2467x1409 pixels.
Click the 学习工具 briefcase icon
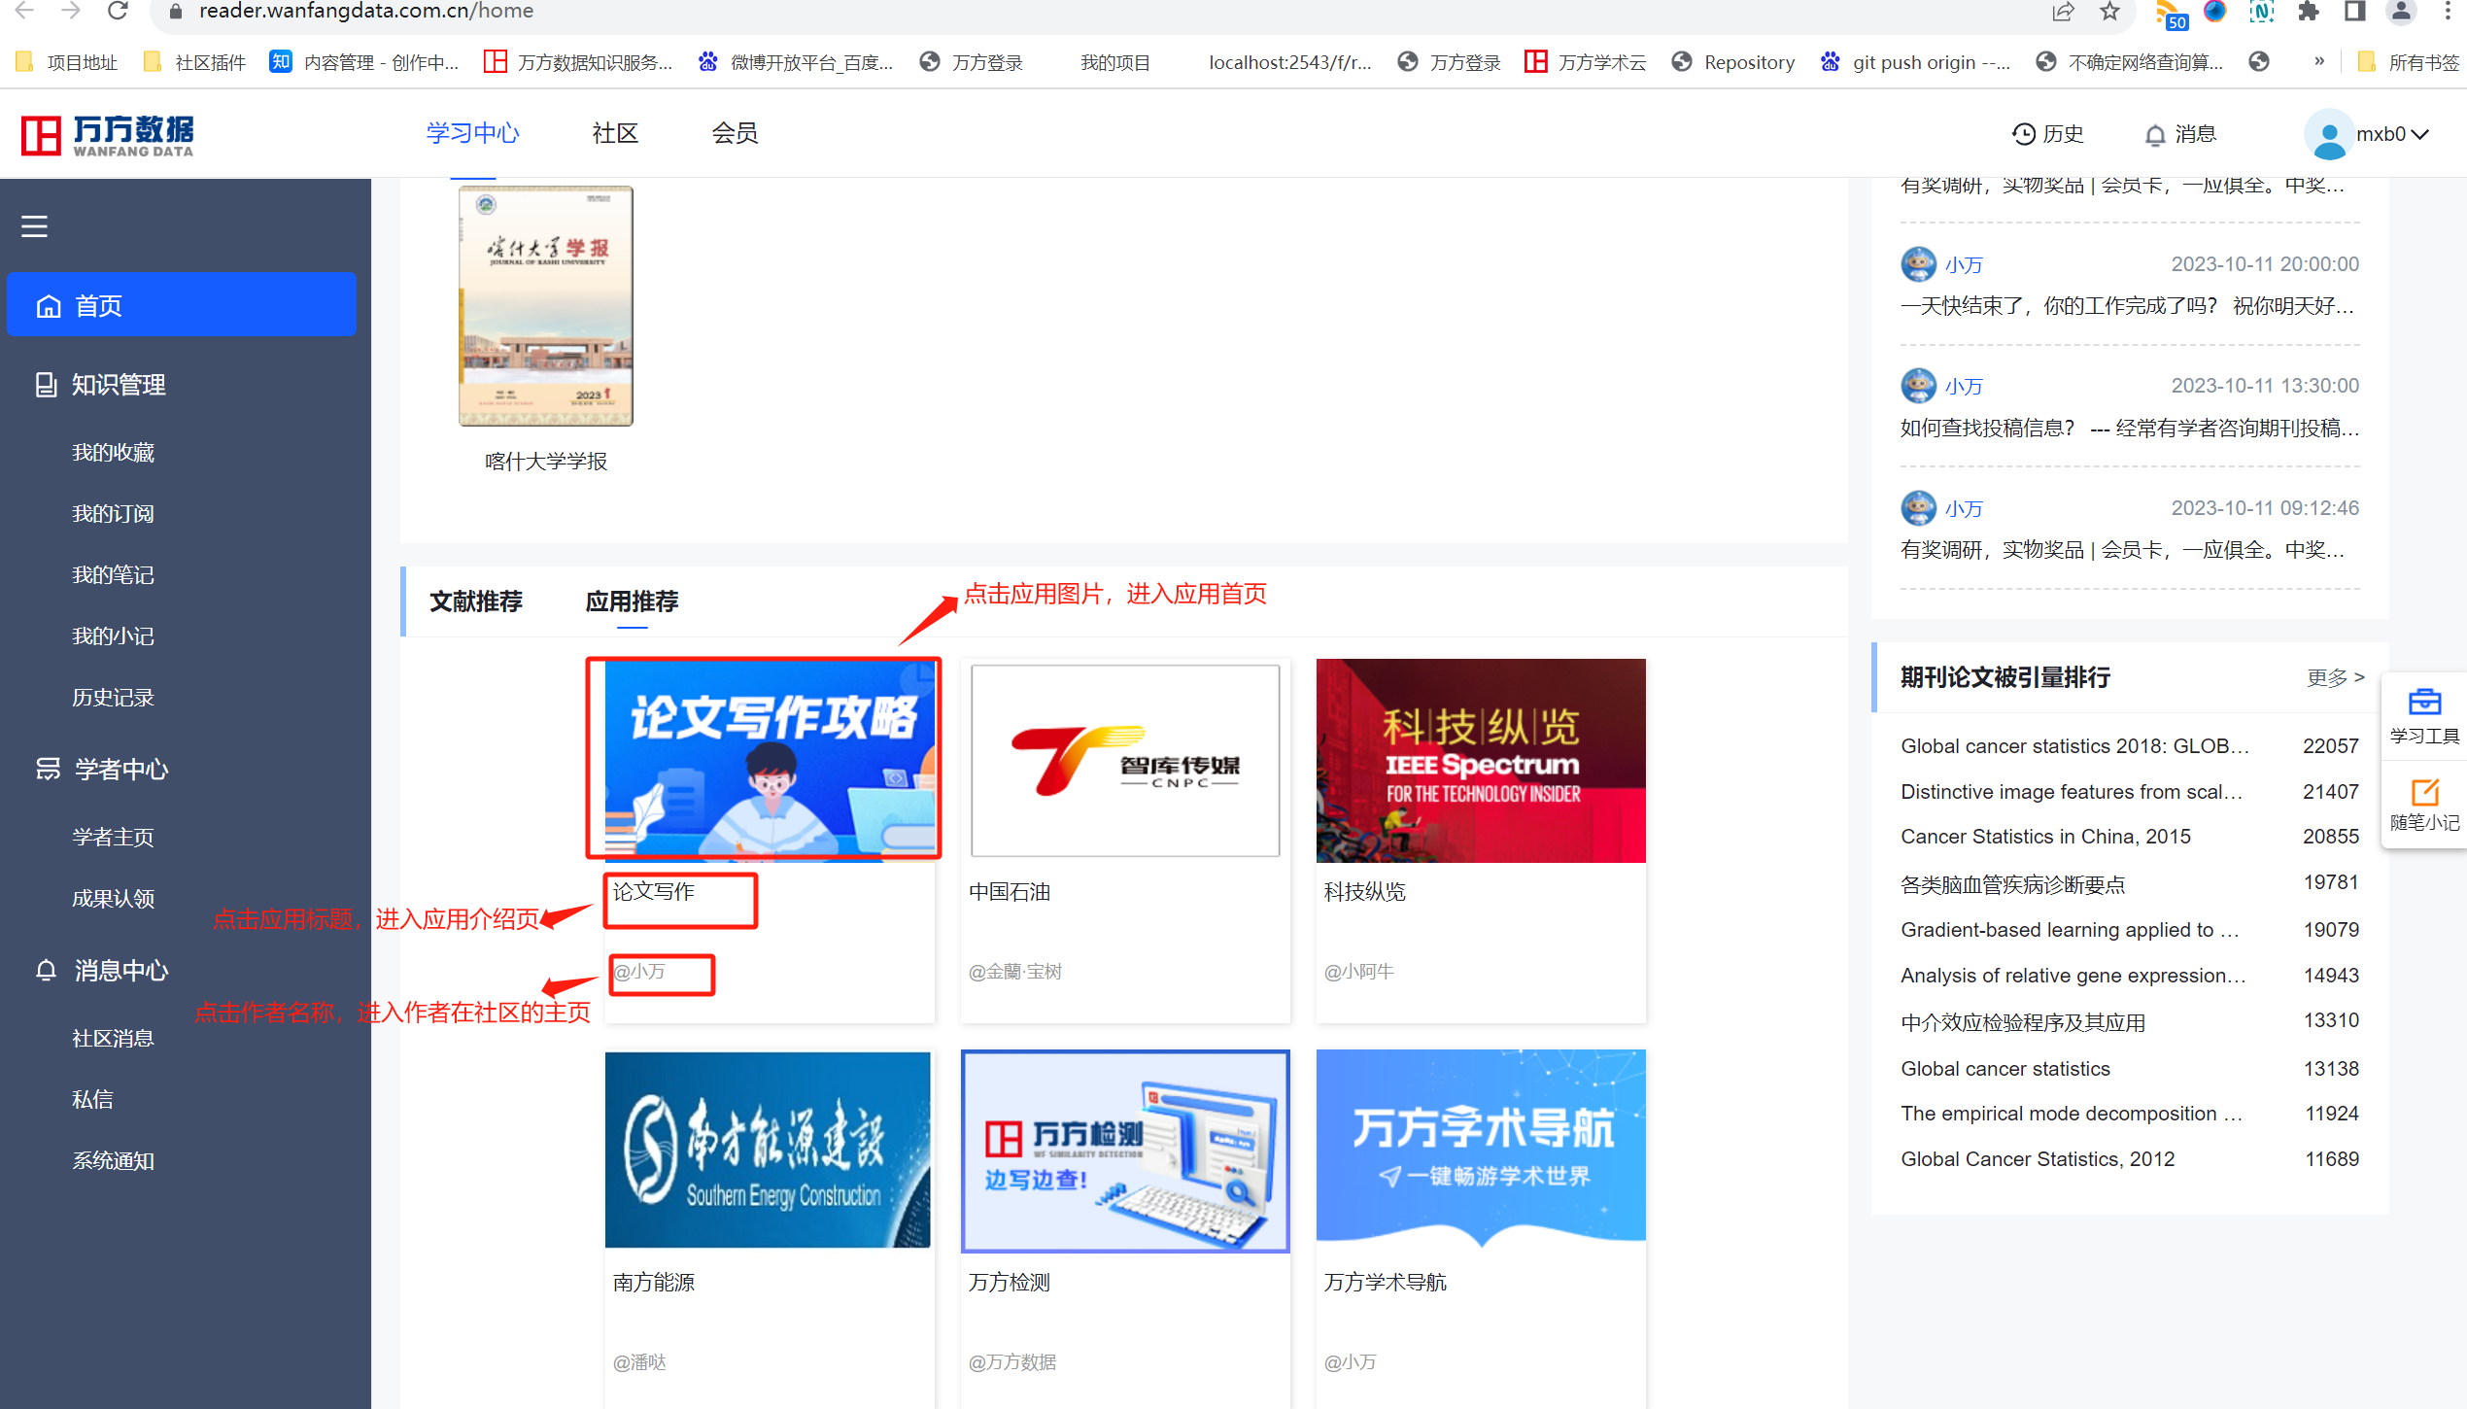[x=2423, y=703]
